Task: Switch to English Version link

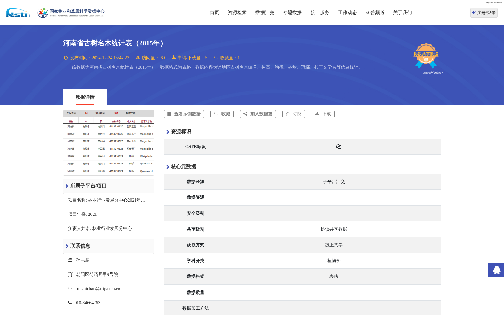Action: click(493, 3)
